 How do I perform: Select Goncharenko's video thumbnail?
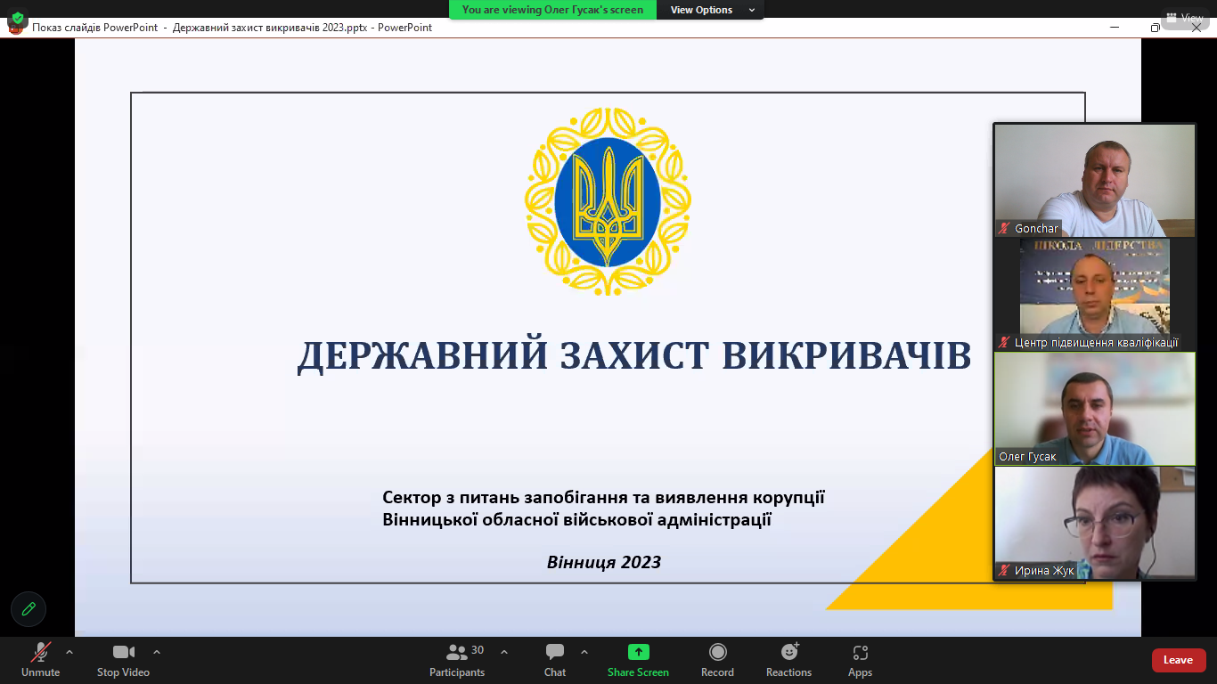pos(1094,180)
